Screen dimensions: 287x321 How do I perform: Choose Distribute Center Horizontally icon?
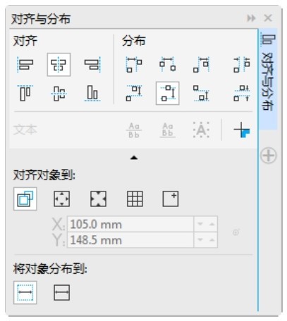[x=168, y=65]
